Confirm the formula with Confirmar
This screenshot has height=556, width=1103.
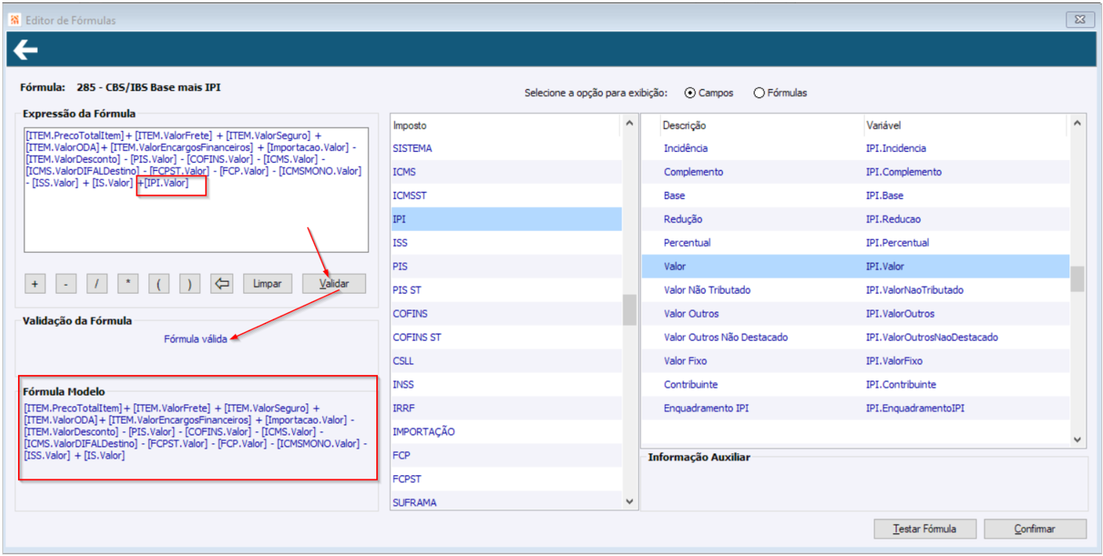click(1035, 529)
